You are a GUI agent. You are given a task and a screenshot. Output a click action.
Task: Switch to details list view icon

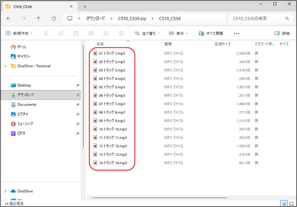pyautogui.click(x=283, y=203)
